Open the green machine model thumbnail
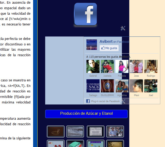 75,144
